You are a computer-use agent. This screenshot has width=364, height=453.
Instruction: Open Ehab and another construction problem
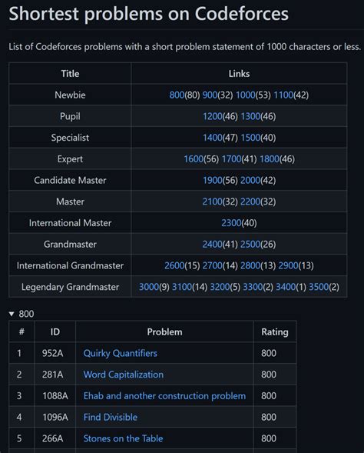click(x=164, y=396)
